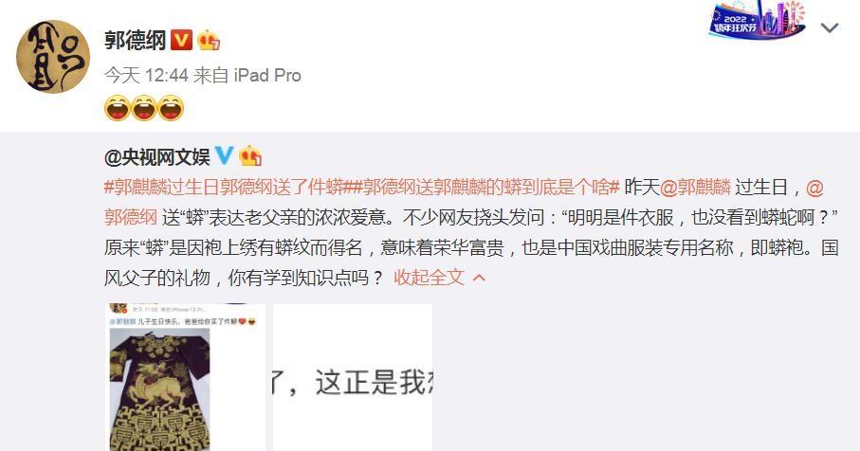
Task: Click the collapse caret next to 收起全文
Action: pyautogui.click(x=479, y=278)
